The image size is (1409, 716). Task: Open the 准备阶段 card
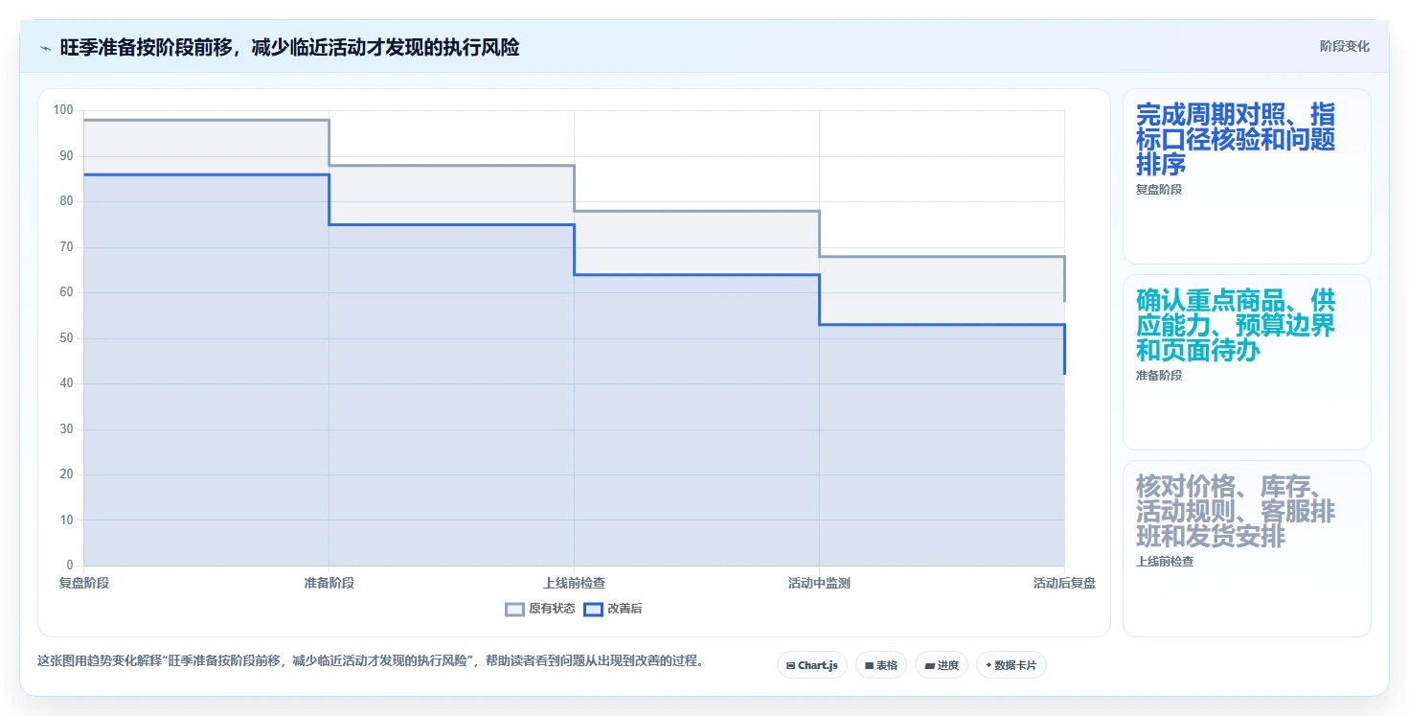pos(1246,362)
